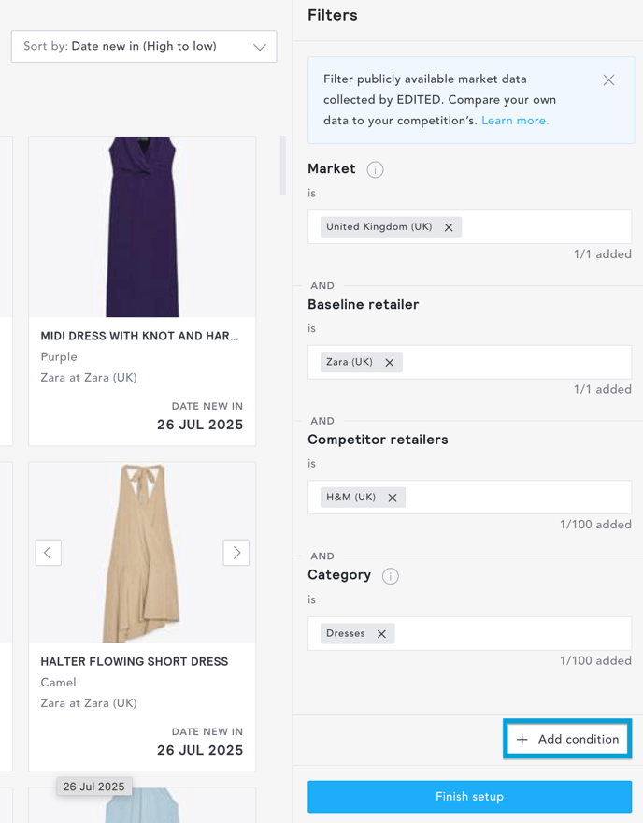Show previous image of halter dress

(x=49, y=552)
